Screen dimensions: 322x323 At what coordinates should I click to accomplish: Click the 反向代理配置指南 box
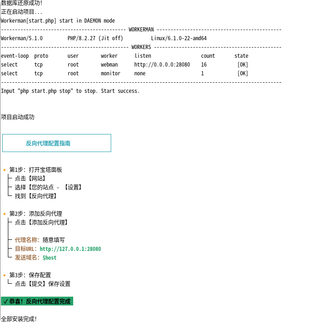coord(57,143)
